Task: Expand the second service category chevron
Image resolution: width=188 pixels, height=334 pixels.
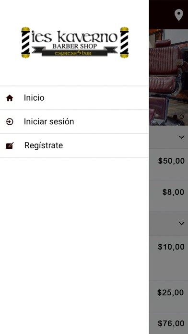Action: (x=181, y=223)
